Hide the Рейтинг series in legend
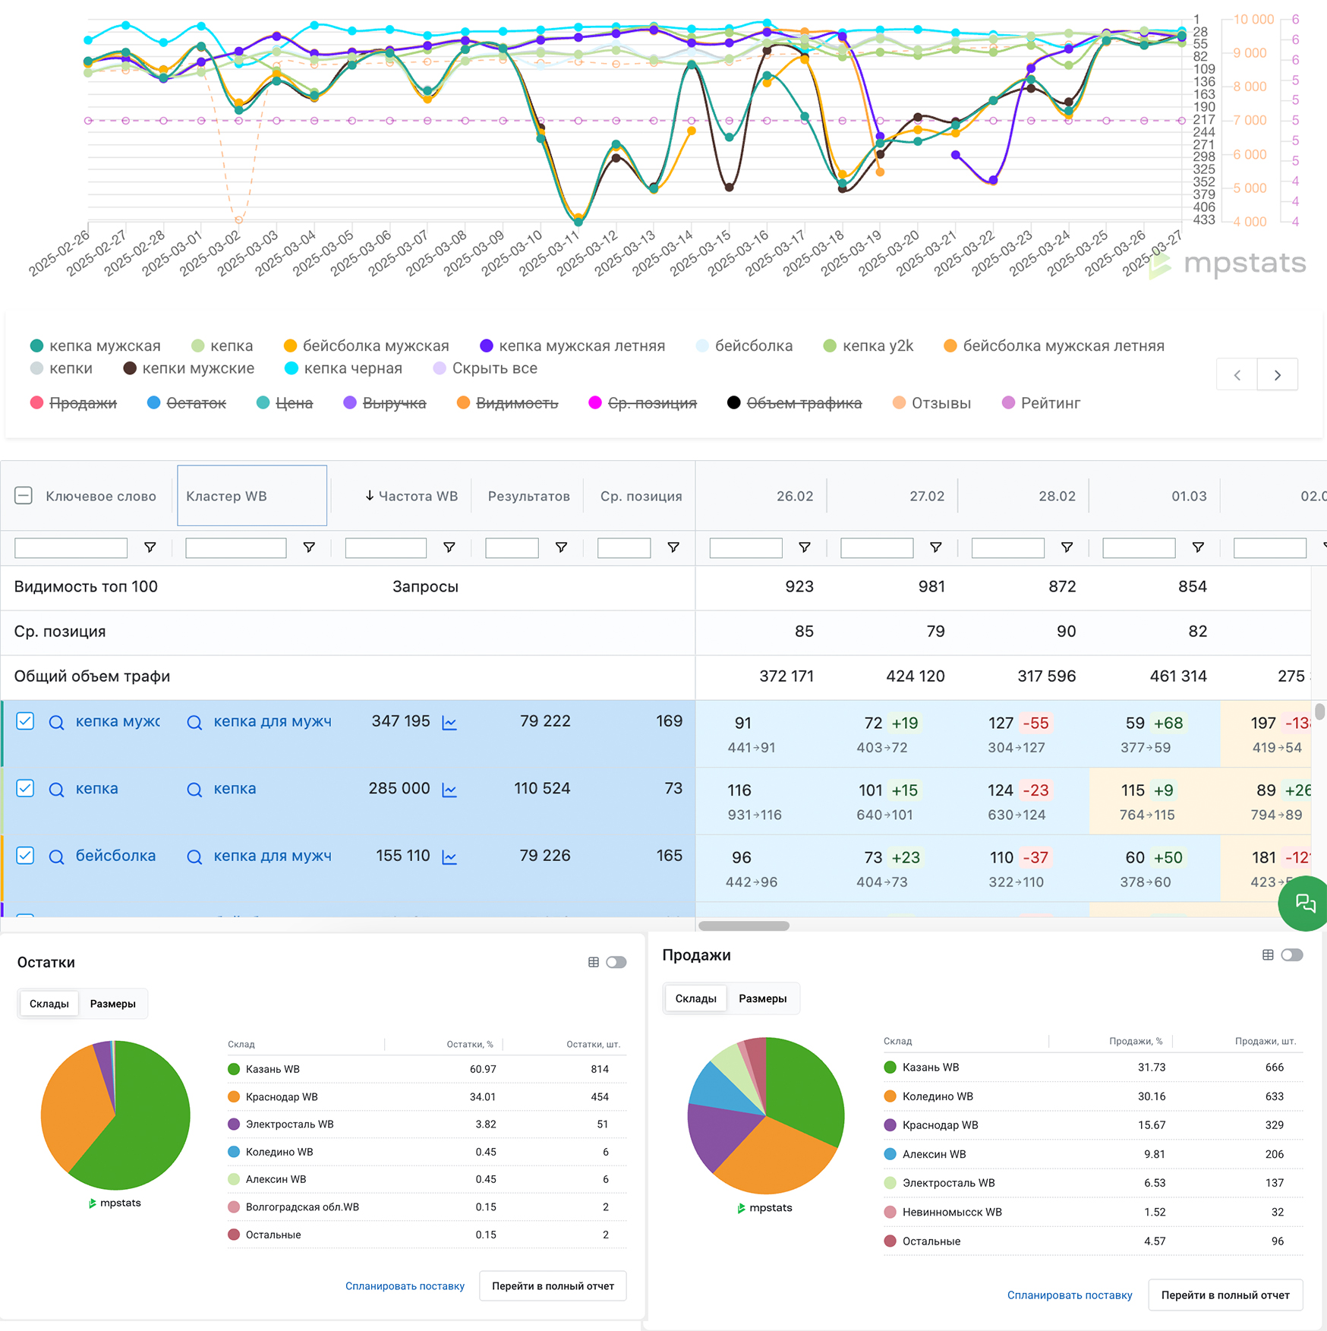Image resolution: width=1327 pixels, height=1331 pixels. 1041,403
